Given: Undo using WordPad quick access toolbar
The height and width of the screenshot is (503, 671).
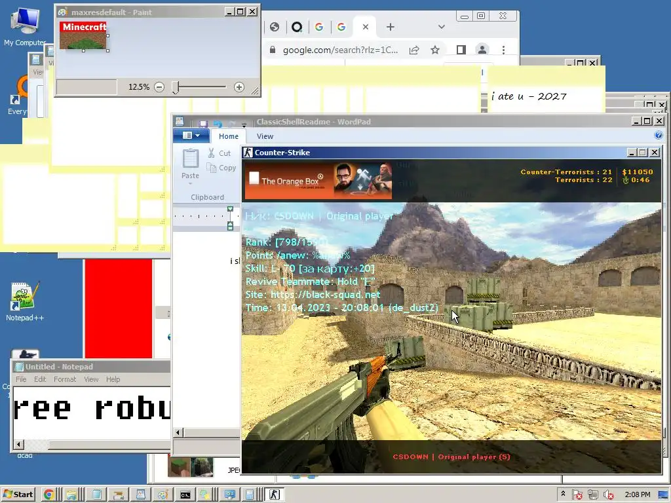Looking at the screenshot, I should [x=218, y=124].
